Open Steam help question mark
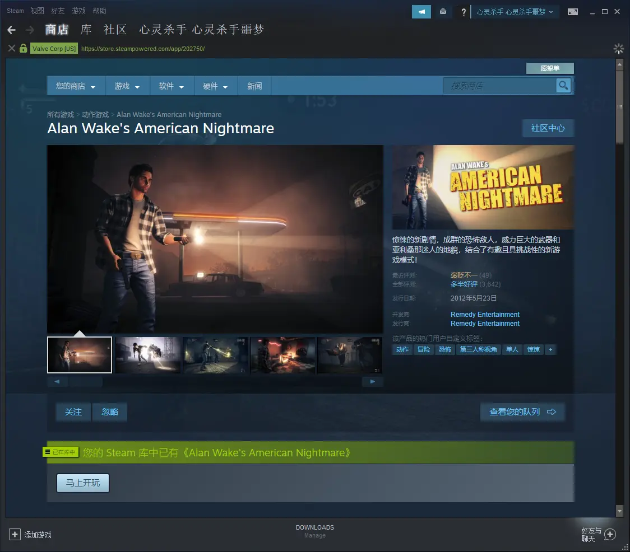 pos(464,12)
